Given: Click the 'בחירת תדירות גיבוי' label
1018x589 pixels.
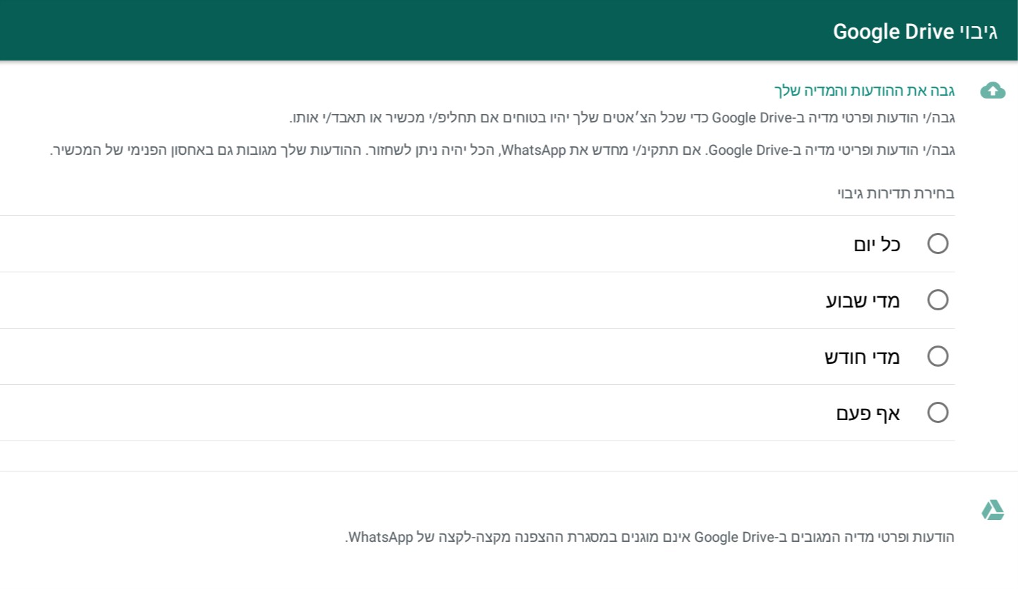Looking at the screenshot, I should [896, 194].
